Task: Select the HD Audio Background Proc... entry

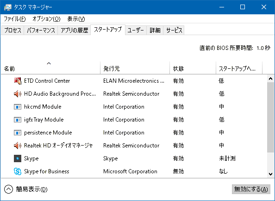Action: [x=60, y=94]
